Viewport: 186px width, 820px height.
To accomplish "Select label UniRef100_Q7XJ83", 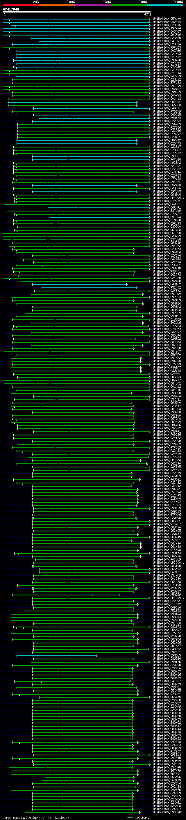I will click(x=167, y=63).
